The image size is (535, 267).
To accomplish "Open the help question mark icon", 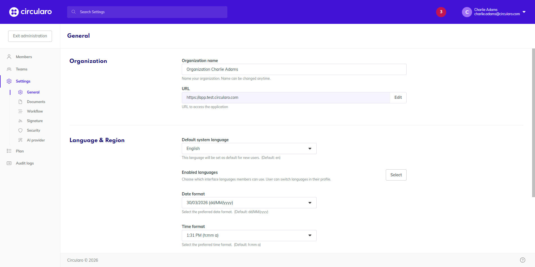I will pyautogui.click(x=522, y=260).
